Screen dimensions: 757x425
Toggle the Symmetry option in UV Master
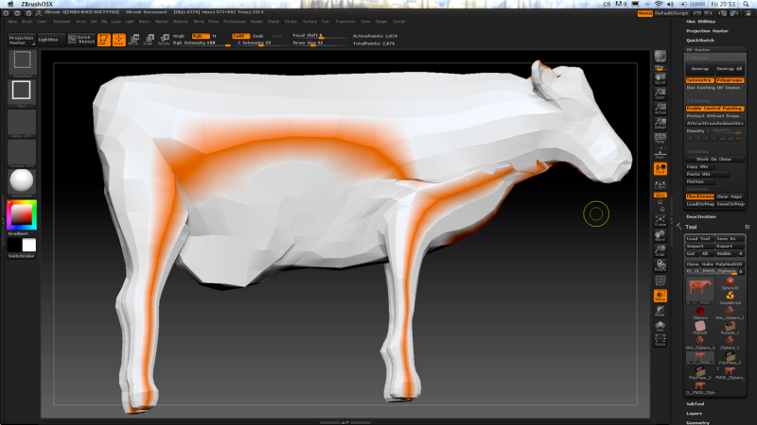699,80
